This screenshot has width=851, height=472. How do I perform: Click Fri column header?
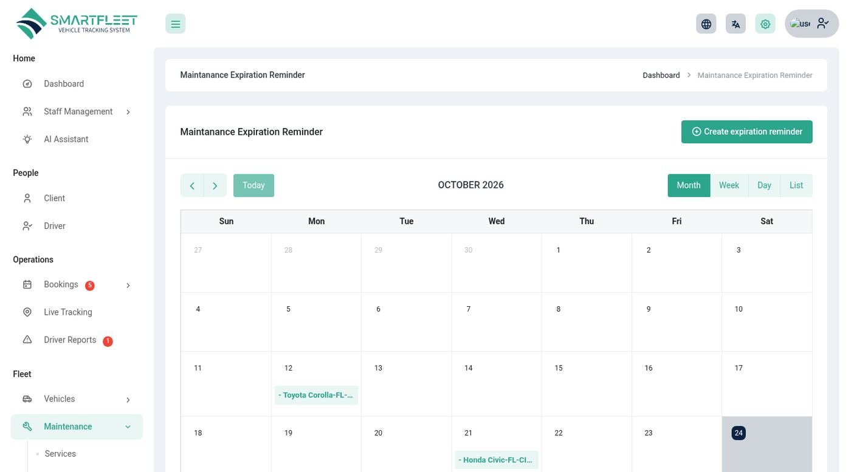677,221
